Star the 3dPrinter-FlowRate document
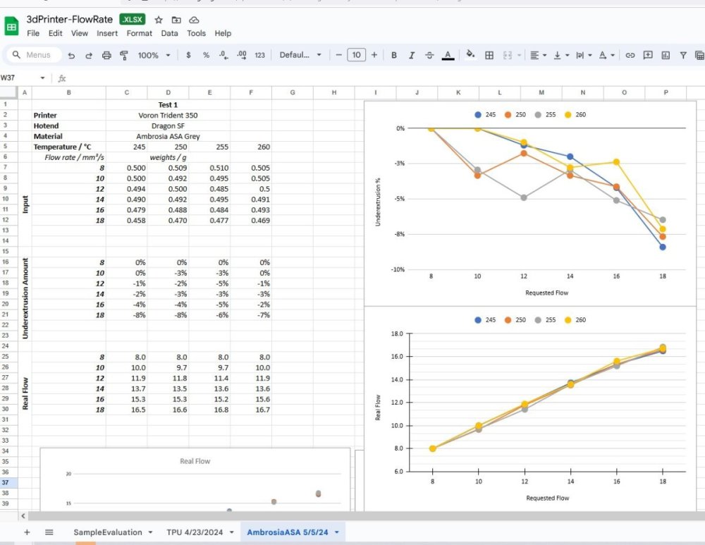 (158, 20)
